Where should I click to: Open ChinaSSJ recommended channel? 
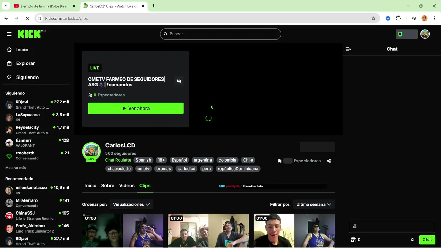(37, 216)
